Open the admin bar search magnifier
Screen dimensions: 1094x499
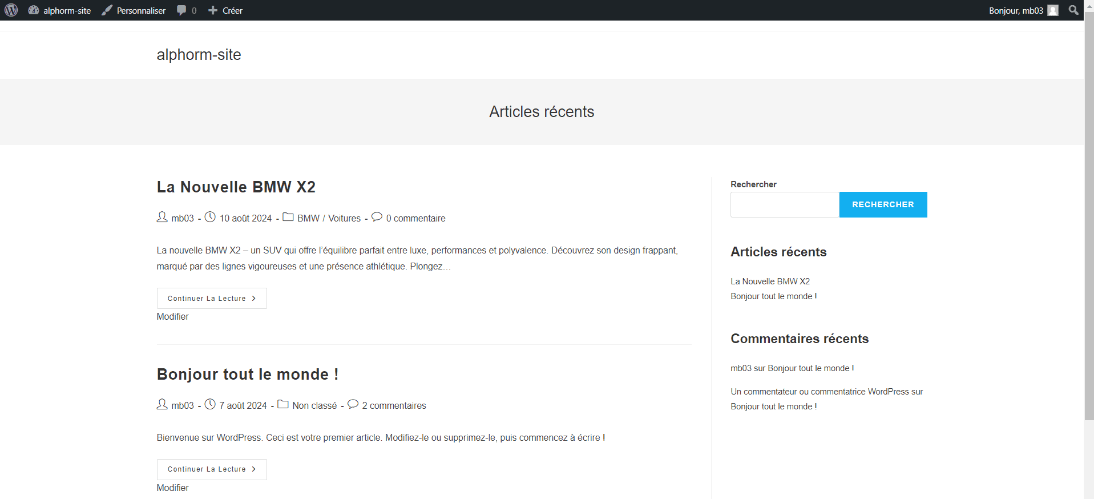pos(1073,10)
